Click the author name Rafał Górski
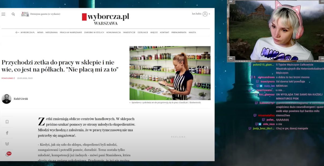The width and height of the screenshot is (324, 166). 21,99
